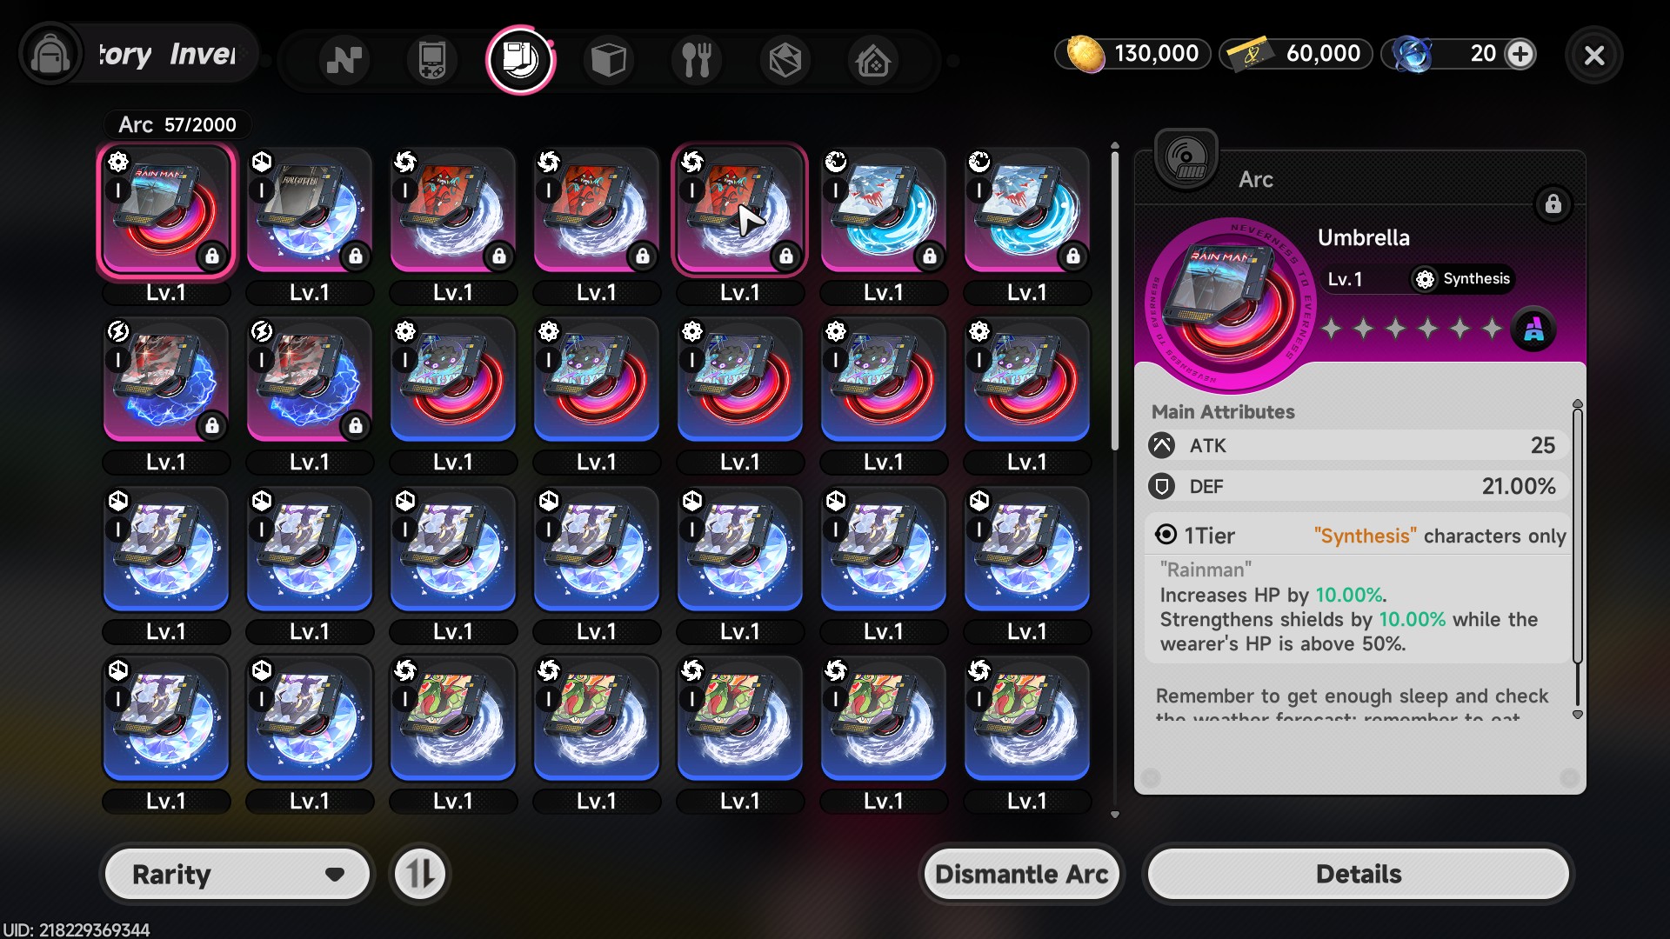This screenshot has width=1670, height=939.
Task: Select the hexagon box inventory tab
Action: pos(785,60)
